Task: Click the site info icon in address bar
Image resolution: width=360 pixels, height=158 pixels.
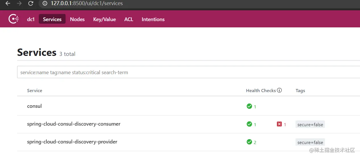Action: point(45,3)
